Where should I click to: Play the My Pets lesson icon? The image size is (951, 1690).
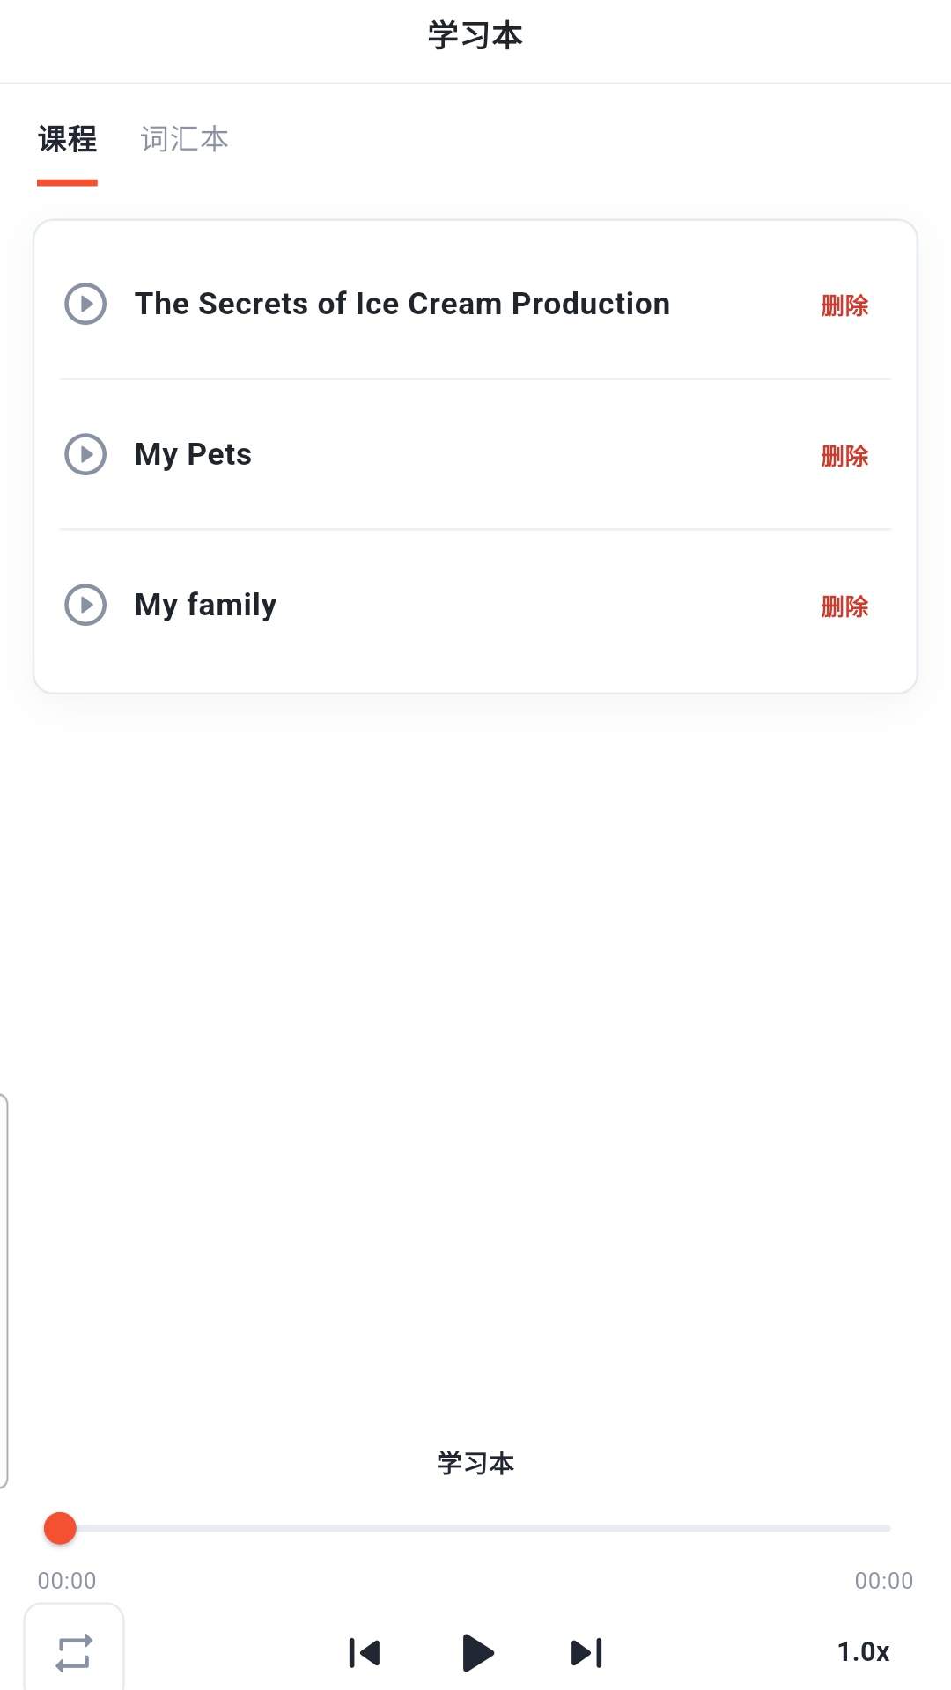[x=85, y=454]
